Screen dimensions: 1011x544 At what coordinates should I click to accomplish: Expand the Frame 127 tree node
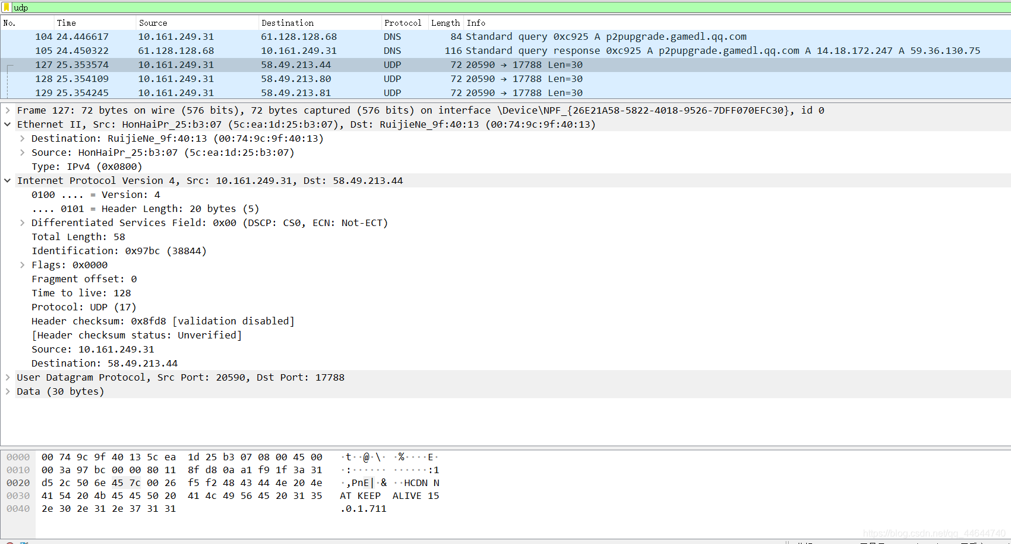[8, 110]
